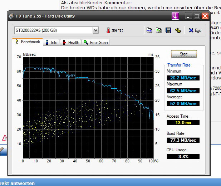The height and width of the screenshot is (186, 221).
Task: Click CPU Usage value 3.8%
Action: coord(183,157)
